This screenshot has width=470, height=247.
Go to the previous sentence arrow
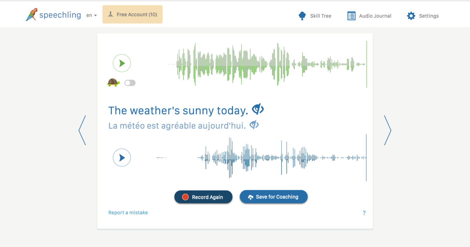pos(82,130)
